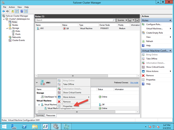Open the Queries dropdown
The image size is (174, 130).
point(121,20)
